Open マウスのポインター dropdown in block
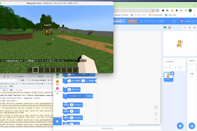The image size is (197, 131). click(76, 96)
